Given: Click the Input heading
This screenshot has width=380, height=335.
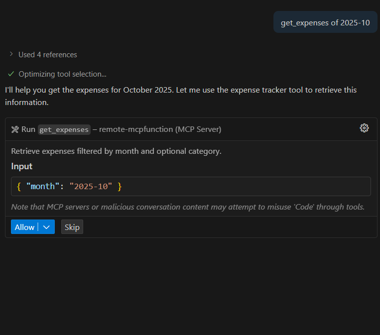Looking at the screenshot, I should tap(22, 166).
